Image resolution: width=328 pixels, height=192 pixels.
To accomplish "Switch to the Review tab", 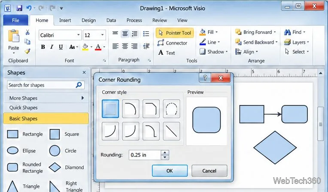I will [x=160, y=20].
